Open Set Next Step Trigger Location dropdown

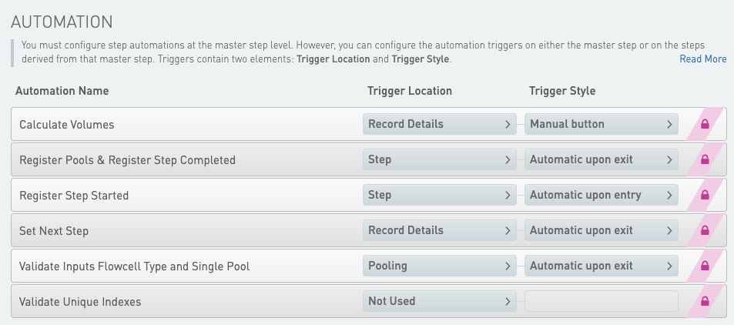439,230
